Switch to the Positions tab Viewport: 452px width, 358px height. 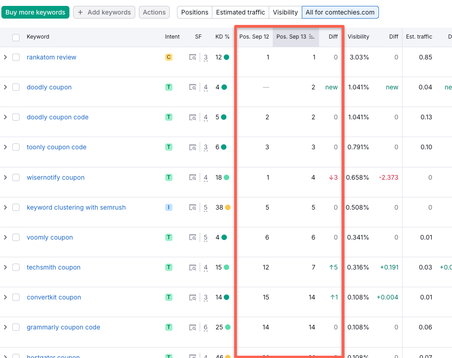(x=195, y=12)
